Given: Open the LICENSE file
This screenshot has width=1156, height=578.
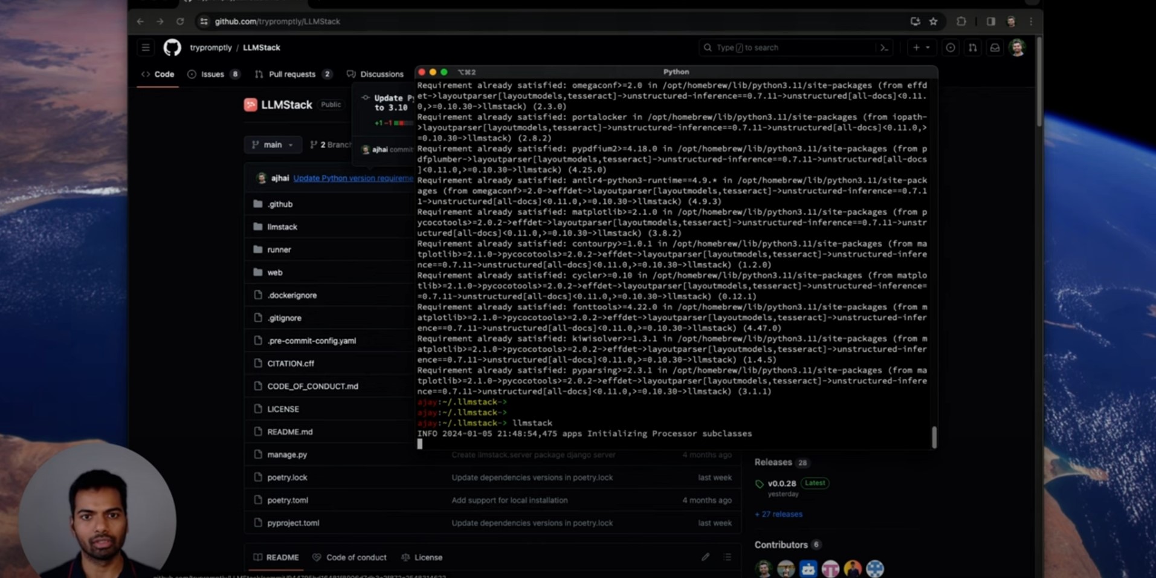Looking at the screenshot, I should tap(283, 409).
